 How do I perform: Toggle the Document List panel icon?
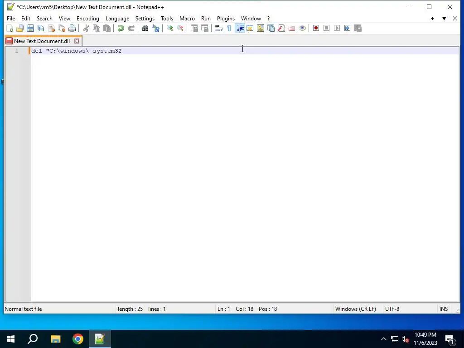271,28
